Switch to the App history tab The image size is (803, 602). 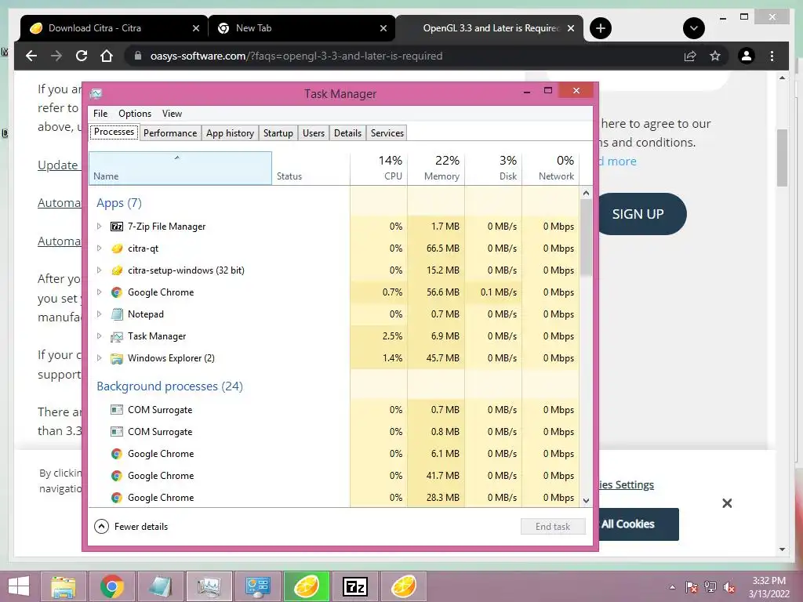pos(230,133)
